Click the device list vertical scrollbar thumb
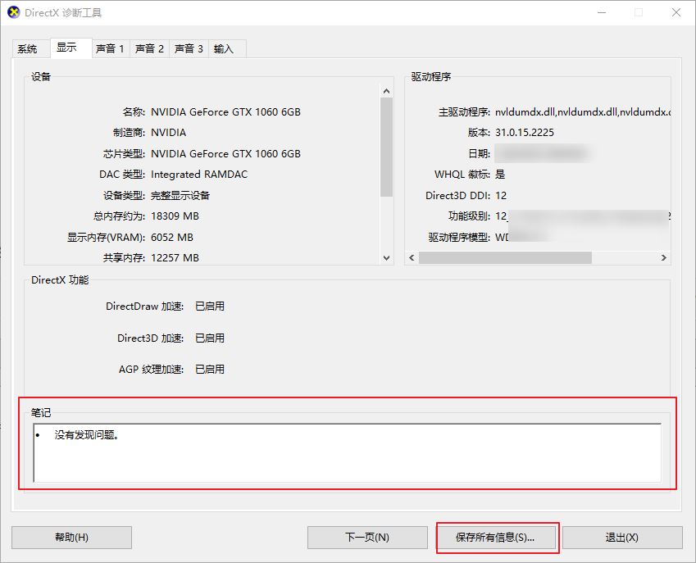Image resolution: width=696 pixels, height=563 pixels. click(387, 147)
